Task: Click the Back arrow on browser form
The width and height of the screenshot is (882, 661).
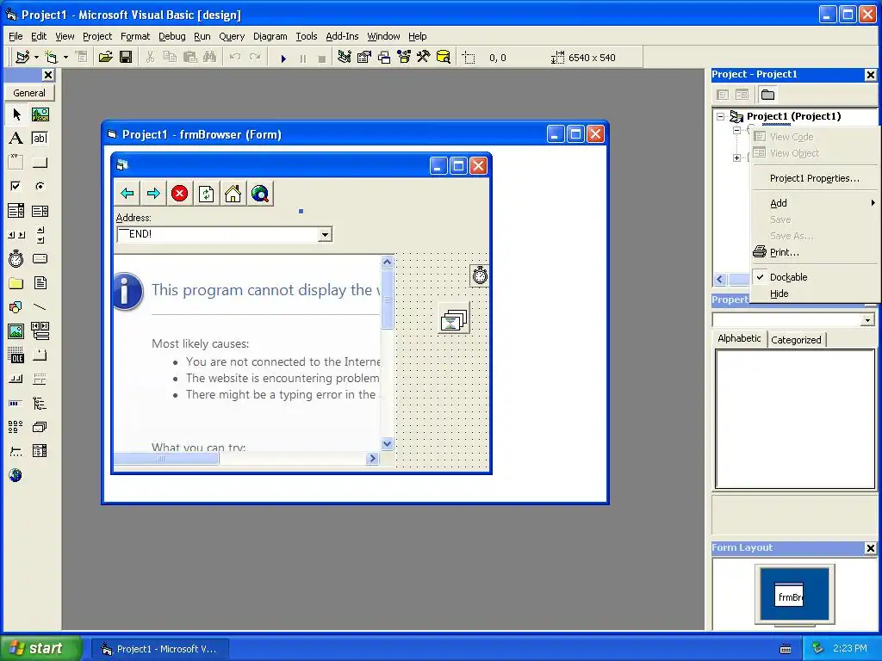Action: pyautogui.click(x=127, y=194)
